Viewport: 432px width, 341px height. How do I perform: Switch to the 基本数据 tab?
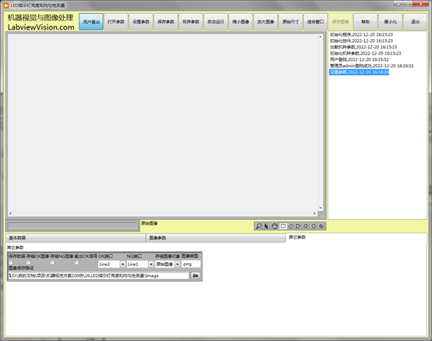(x=76, y=238)
